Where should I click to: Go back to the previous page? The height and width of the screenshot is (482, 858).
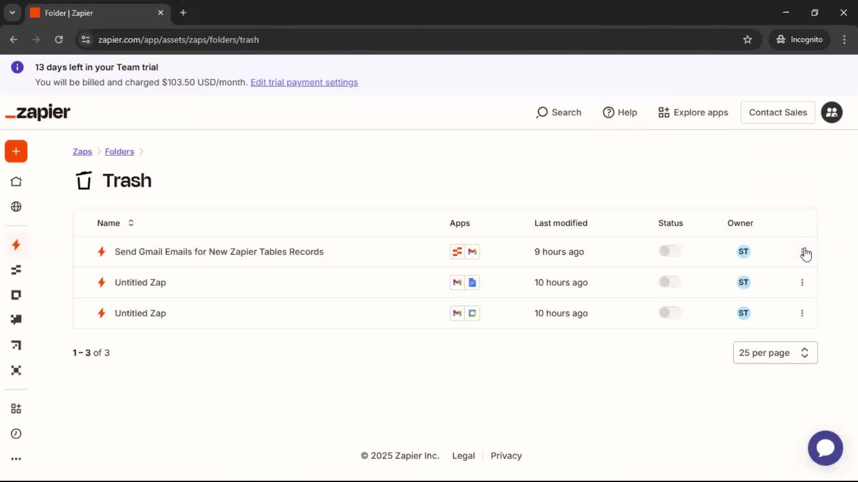tap(14, 40)
